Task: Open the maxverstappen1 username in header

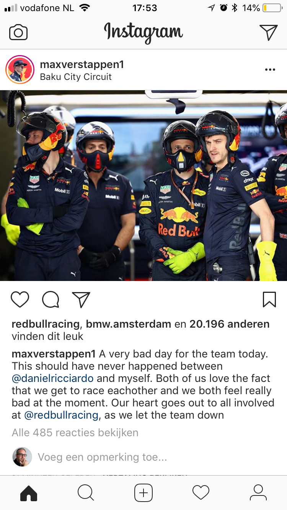Action: coord(82,64)
